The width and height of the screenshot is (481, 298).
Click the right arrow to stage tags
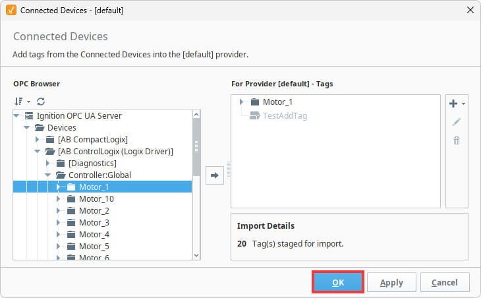point(215,175)
